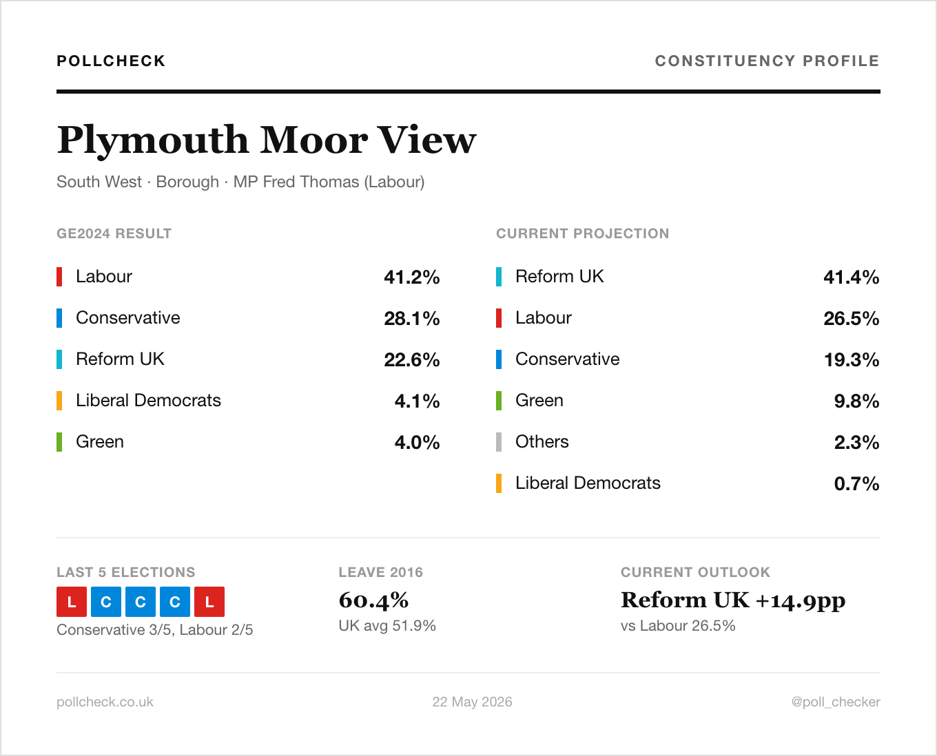Open the pollcheck.co.uk link
This screenshot has height=756, width=937.
pyautogui.click(x=105, y=702)
